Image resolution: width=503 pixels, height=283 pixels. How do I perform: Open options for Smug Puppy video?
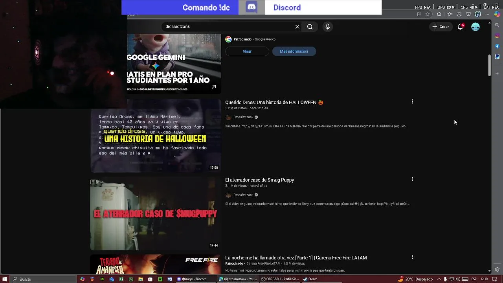412,179
